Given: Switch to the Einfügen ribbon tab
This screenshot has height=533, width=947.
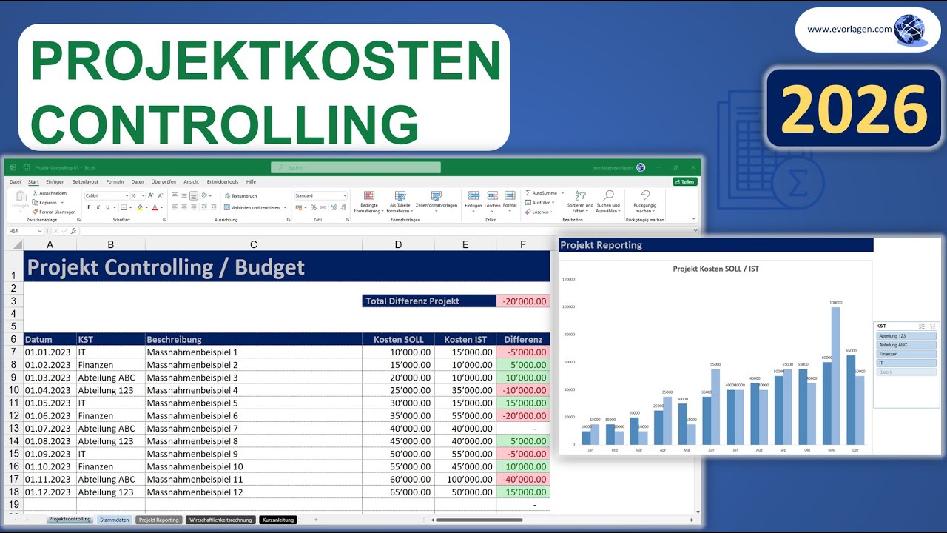Looking at the screenshot, I should (x=55, y=181).
